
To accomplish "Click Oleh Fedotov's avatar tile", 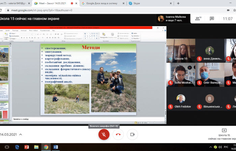I will pos(181,99).
